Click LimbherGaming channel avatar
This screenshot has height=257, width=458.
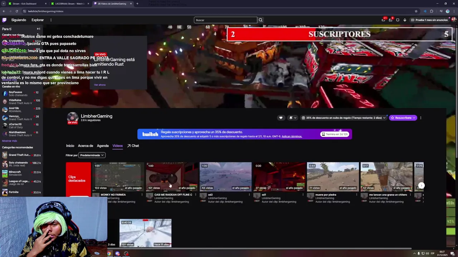coord(72,118)
